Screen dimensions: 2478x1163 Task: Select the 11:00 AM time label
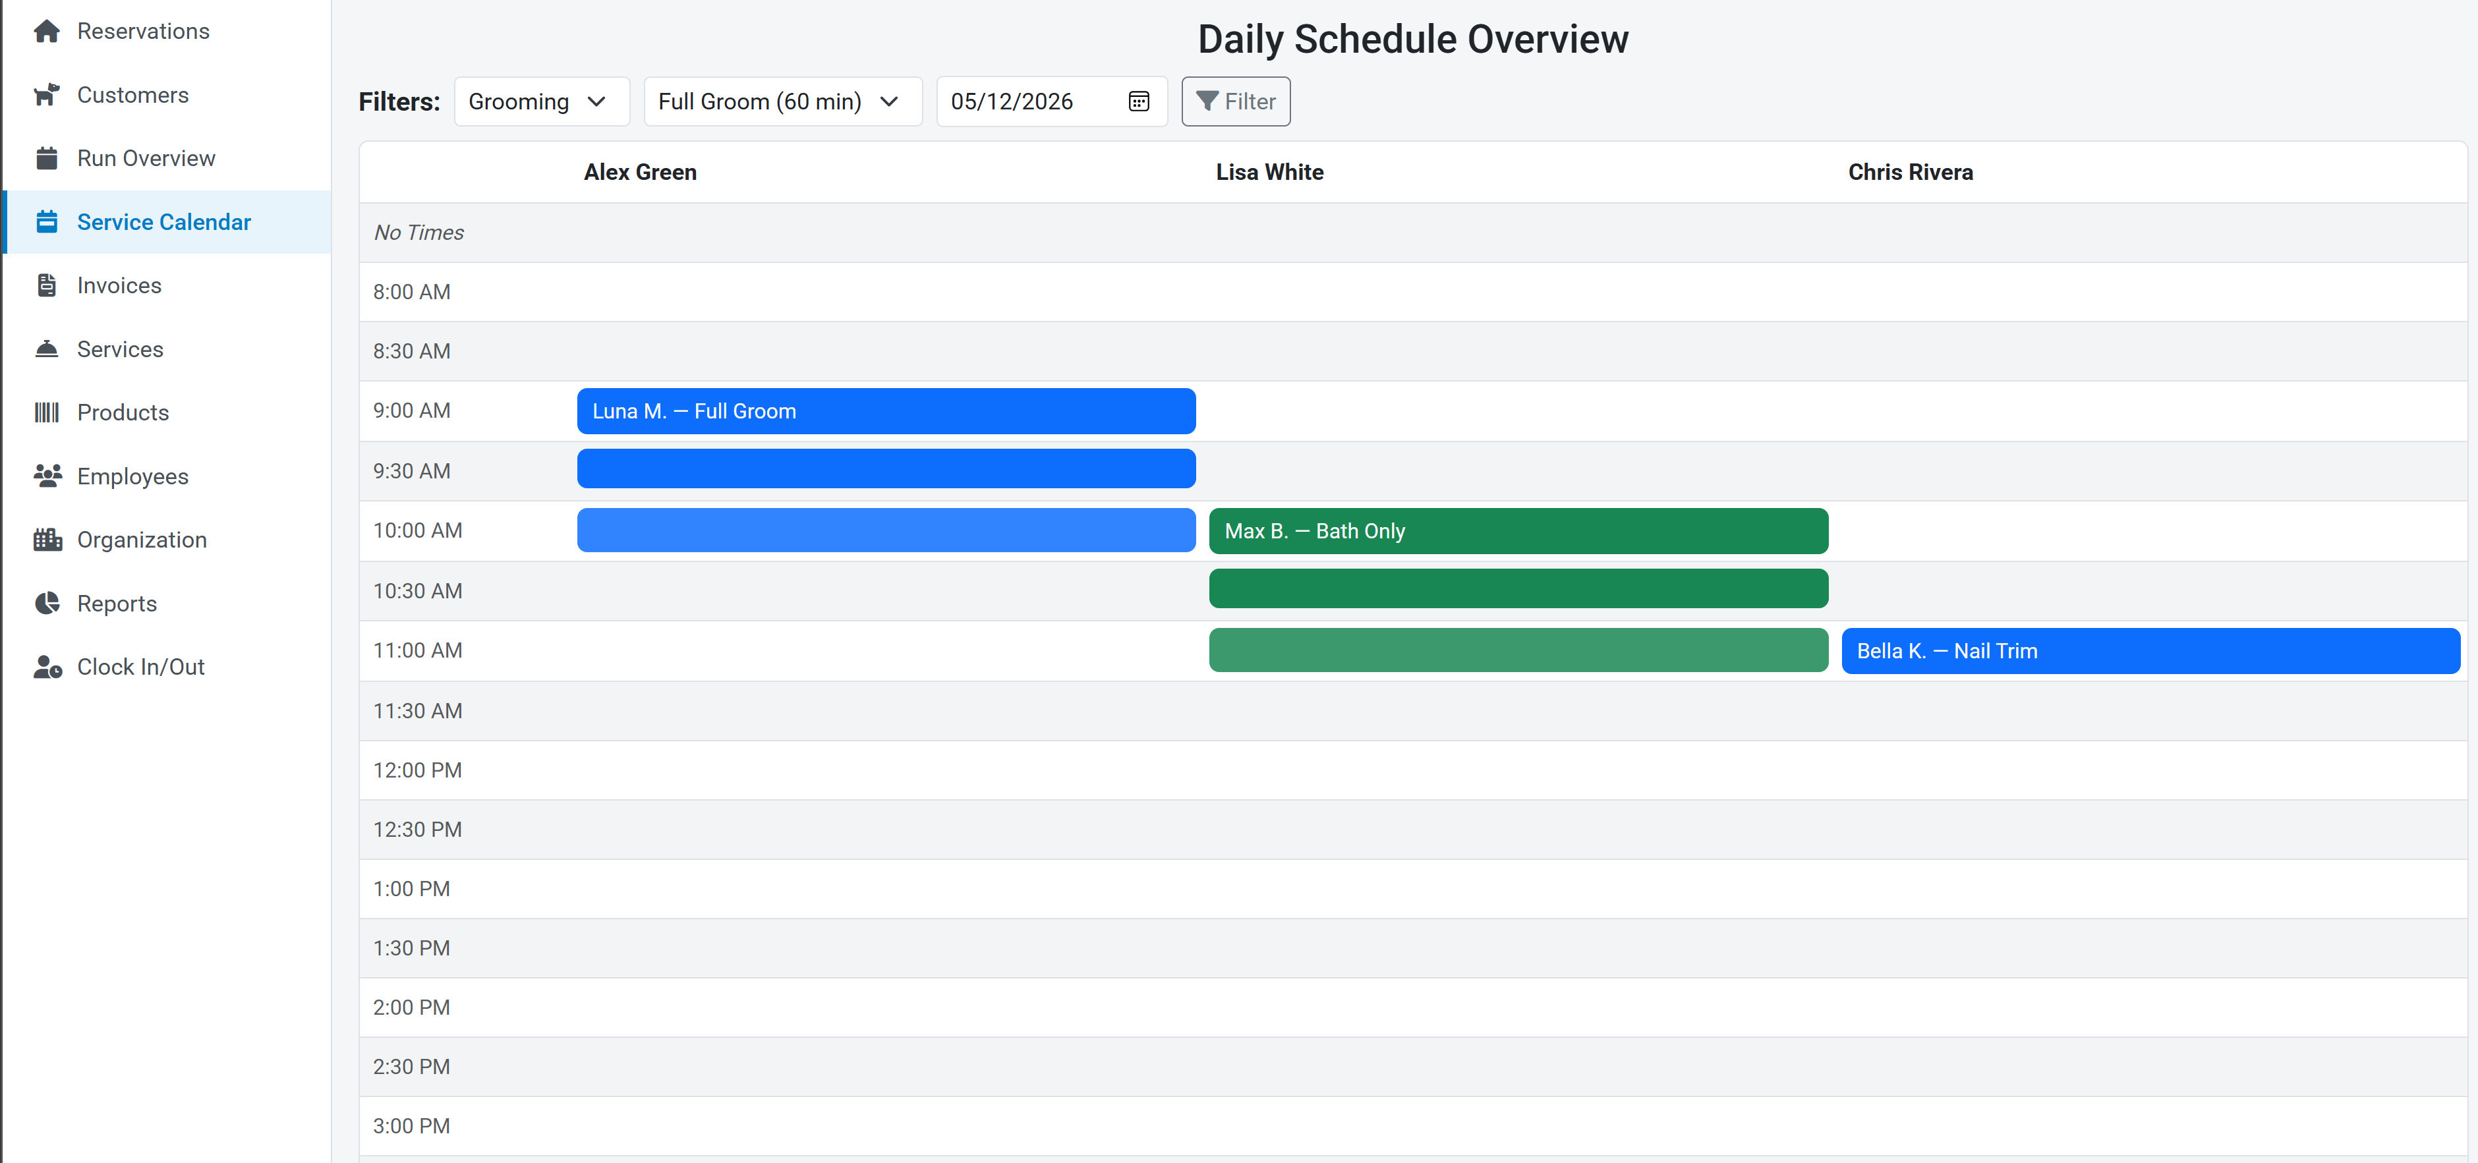(417, 651)
